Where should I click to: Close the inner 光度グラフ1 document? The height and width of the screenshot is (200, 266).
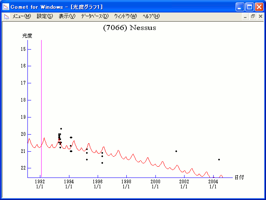click(x=260, y=16)
